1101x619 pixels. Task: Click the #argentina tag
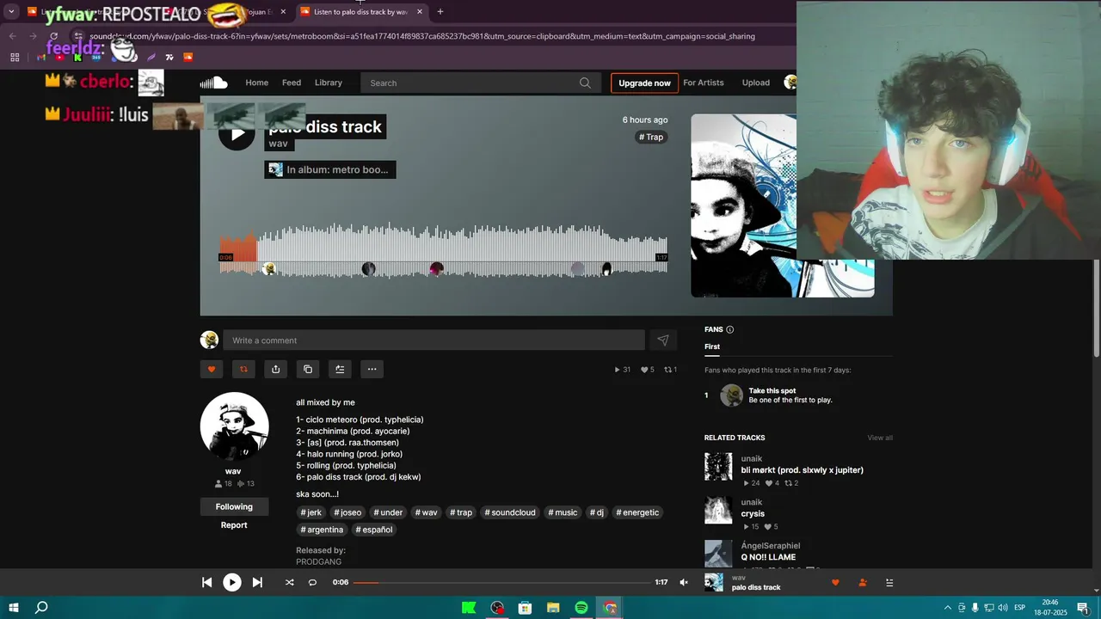tap(322, 530)
